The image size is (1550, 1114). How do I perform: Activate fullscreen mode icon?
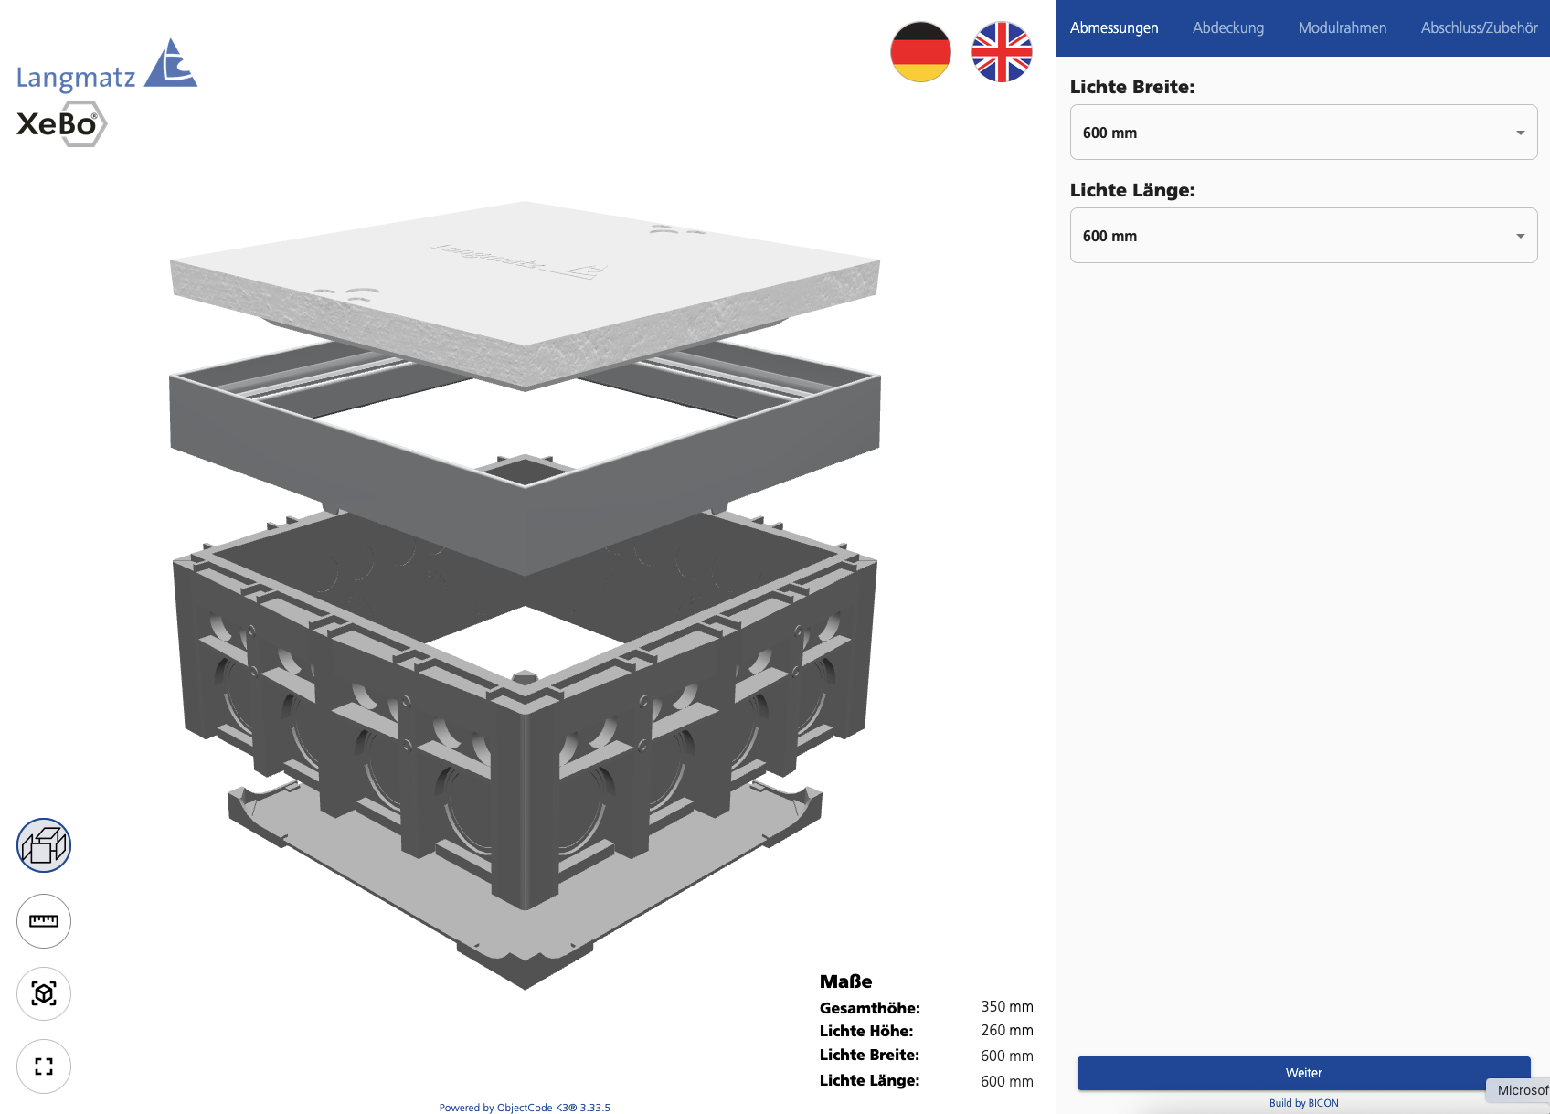coord(44,1066)
